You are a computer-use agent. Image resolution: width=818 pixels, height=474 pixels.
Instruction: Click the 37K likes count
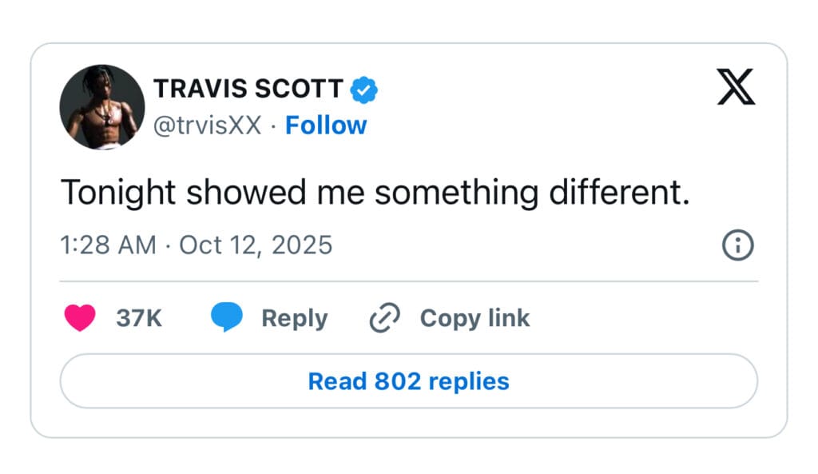[x=139, y=318]
